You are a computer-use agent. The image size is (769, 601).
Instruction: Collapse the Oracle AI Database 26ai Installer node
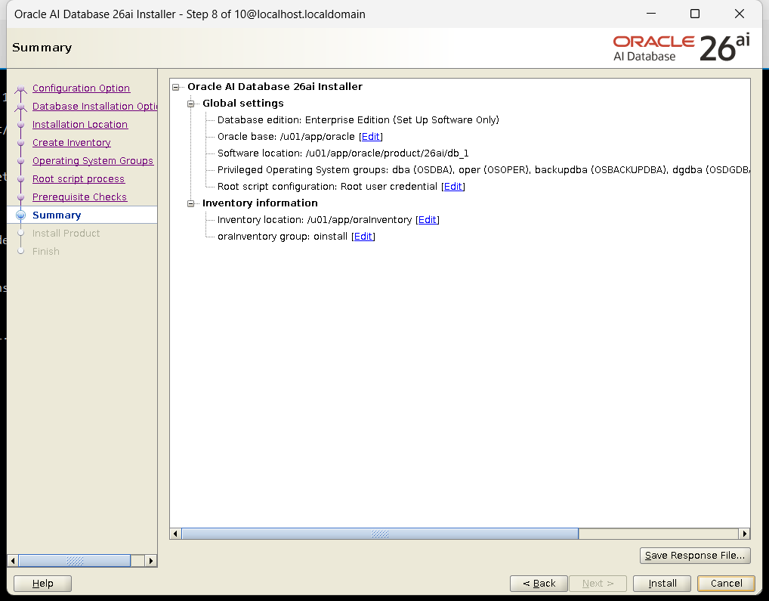(175, 88)
